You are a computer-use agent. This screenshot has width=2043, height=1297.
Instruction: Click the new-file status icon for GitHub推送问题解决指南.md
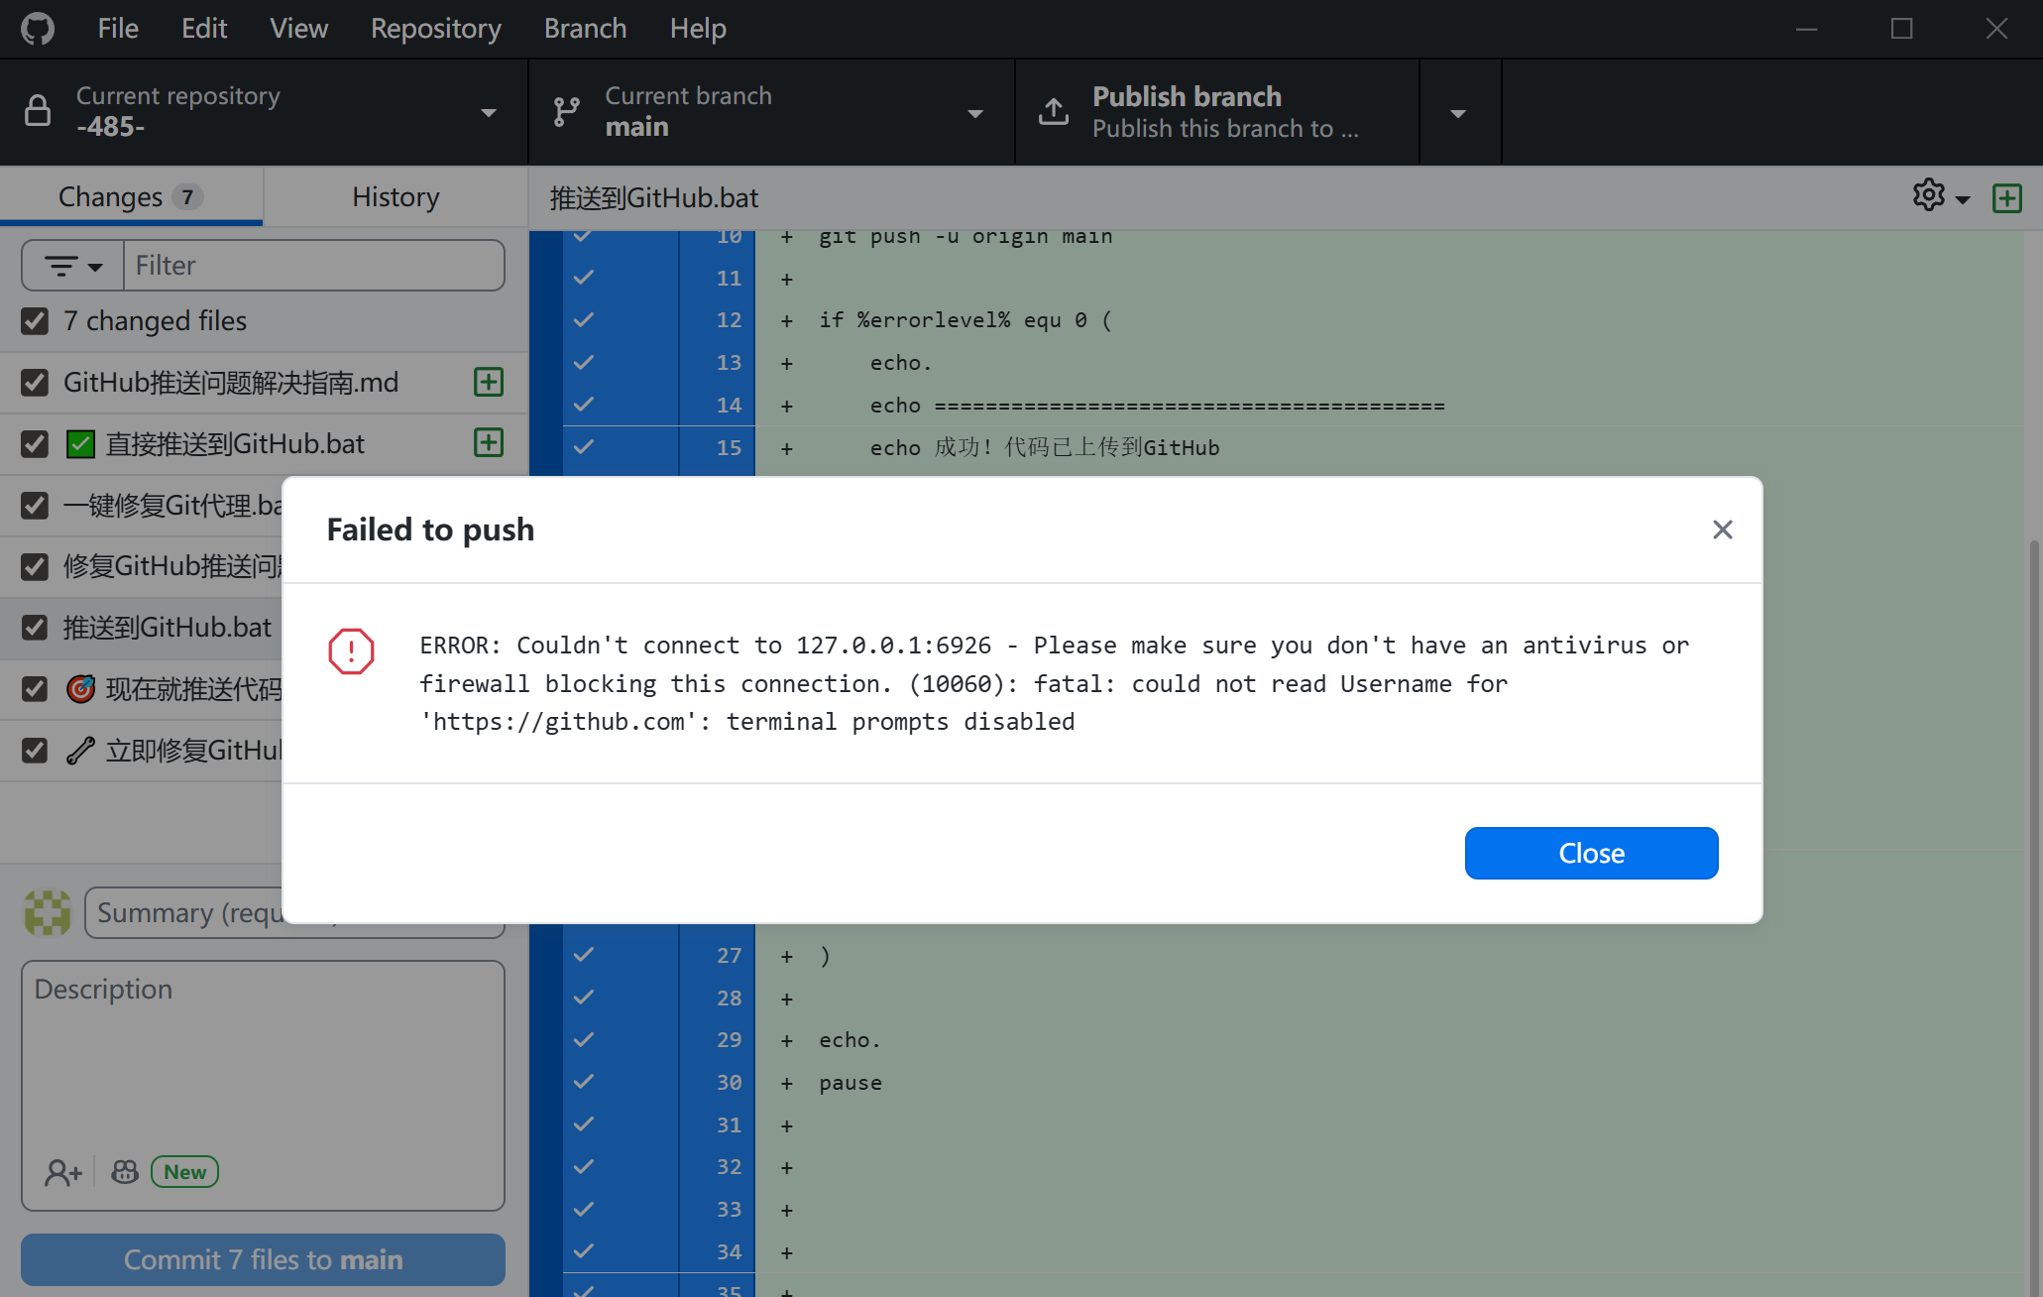click(489, 382)
